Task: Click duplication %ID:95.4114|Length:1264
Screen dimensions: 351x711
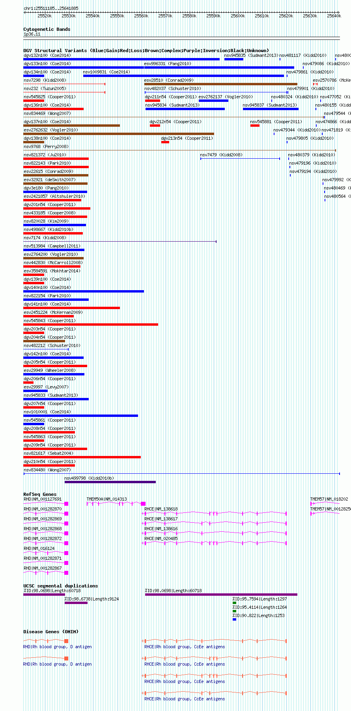Action: [234, 611]
